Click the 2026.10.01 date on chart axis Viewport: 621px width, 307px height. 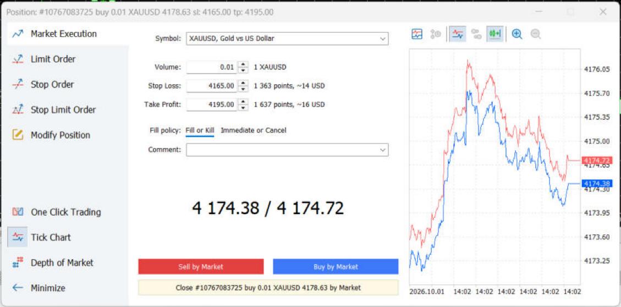coord(427,292)
